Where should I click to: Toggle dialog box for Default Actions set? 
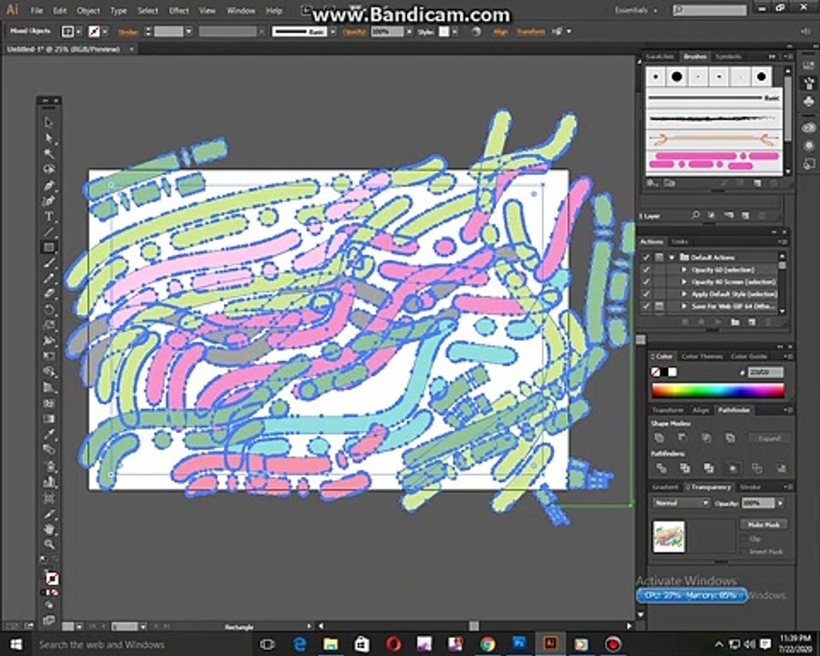click(x=659, y=257)
